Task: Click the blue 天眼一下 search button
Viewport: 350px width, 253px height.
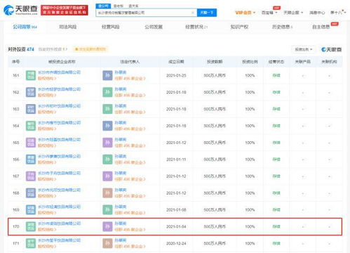Action: coord(207,13)
